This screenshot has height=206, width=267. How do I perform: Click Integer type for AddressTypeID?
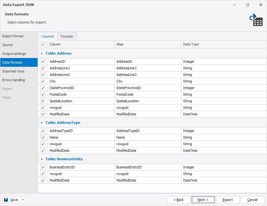tap(224, 131)
